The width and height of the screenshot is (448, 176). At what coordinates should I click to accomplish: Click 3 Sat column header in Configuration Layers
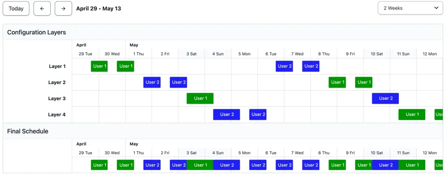coord(192,54)
